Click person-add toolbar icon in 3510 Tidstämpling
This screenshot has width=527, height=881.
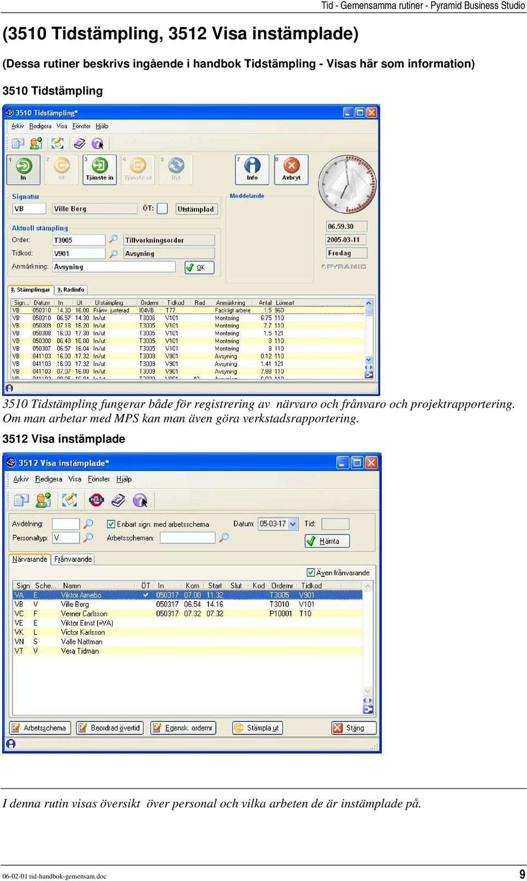pyautogui.click(x=36, y=143)
